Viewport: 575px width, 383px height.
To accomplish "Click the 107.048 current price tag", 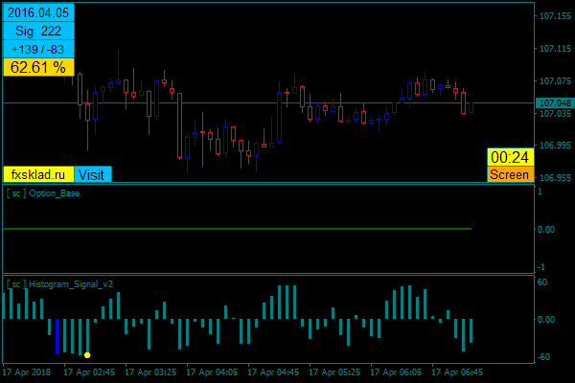I will point(555,103).
